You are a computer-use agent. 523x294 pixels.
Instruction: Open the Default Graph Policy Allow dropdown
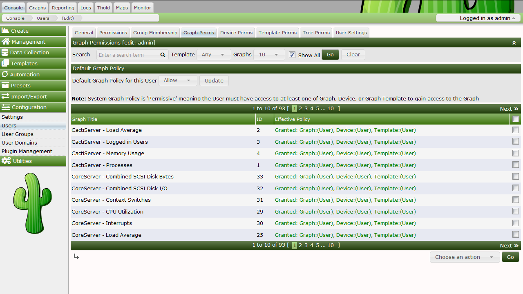[178, 80]
